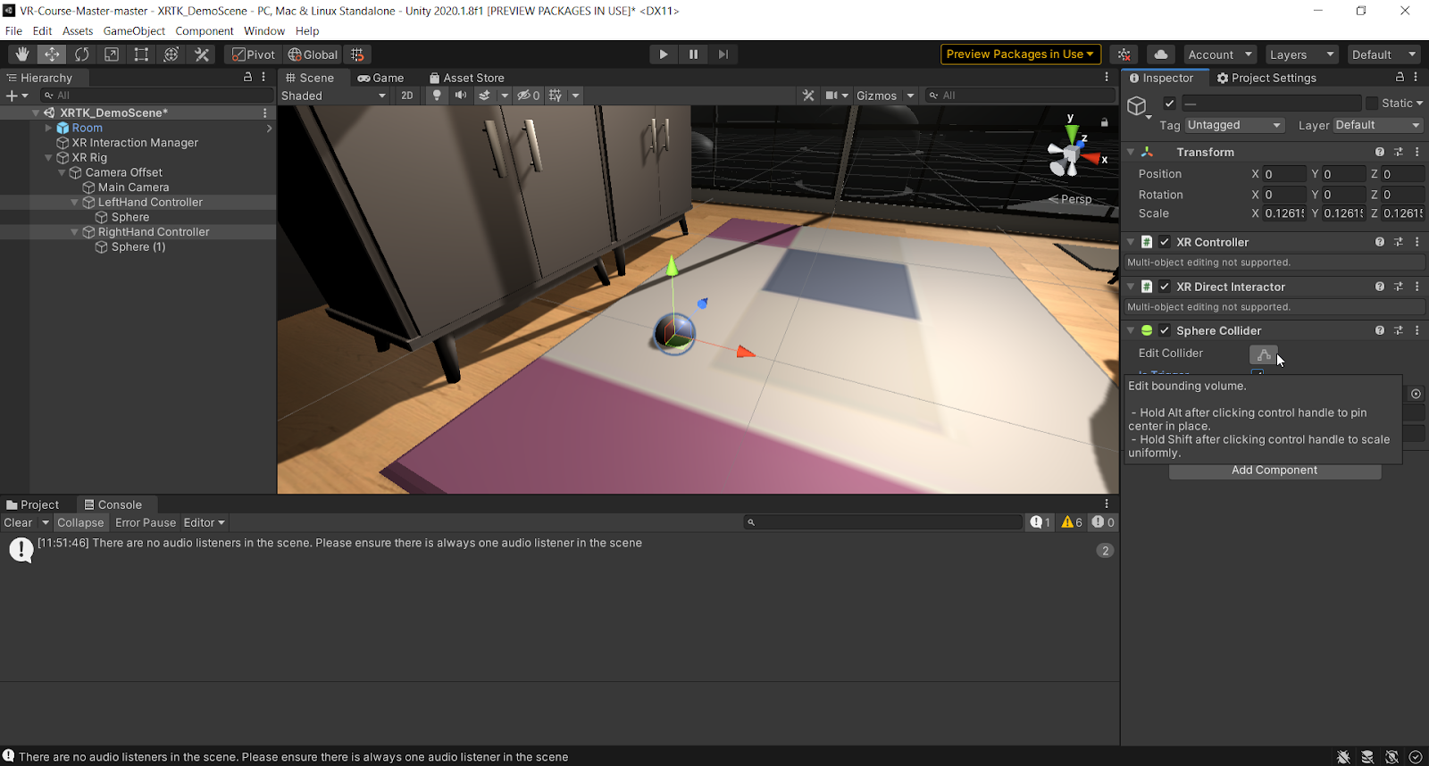Click the Add Component button
1429x766 pixels.
[x=1274, y=470]
